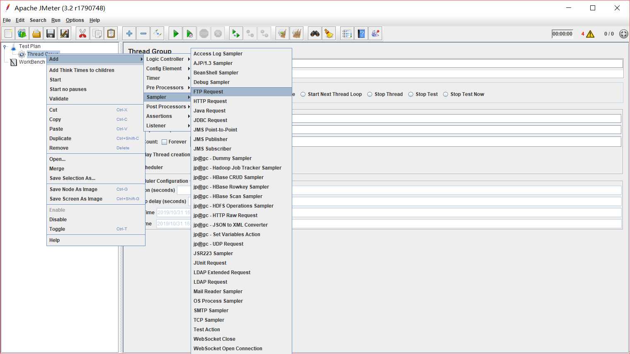Click the Help question mark icon
This screenshot has height=354, width=630.
tap(361, 33)
